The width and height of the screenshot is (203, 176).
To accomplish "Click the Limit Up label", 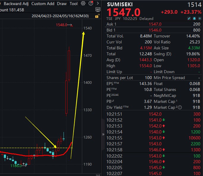I will click(x=114, y=72).
